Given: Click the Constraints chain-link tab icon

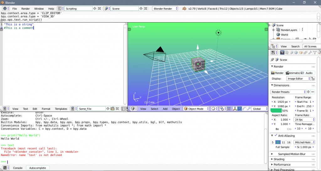Looking at the screenshot, I should pos(305,53).
